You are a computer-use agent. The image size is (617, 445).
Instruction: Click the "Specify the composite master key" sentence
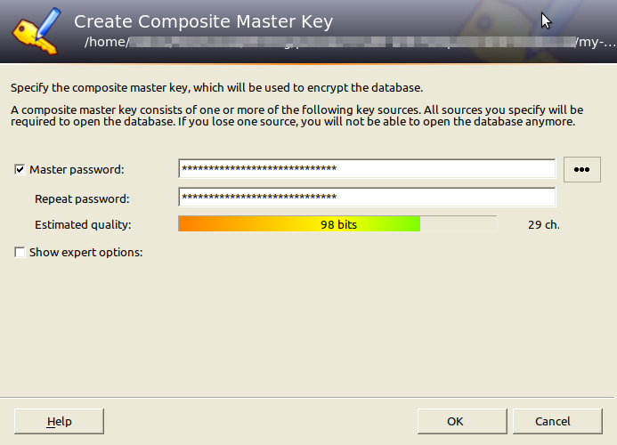pyautogui.click(x=216, y=88)
